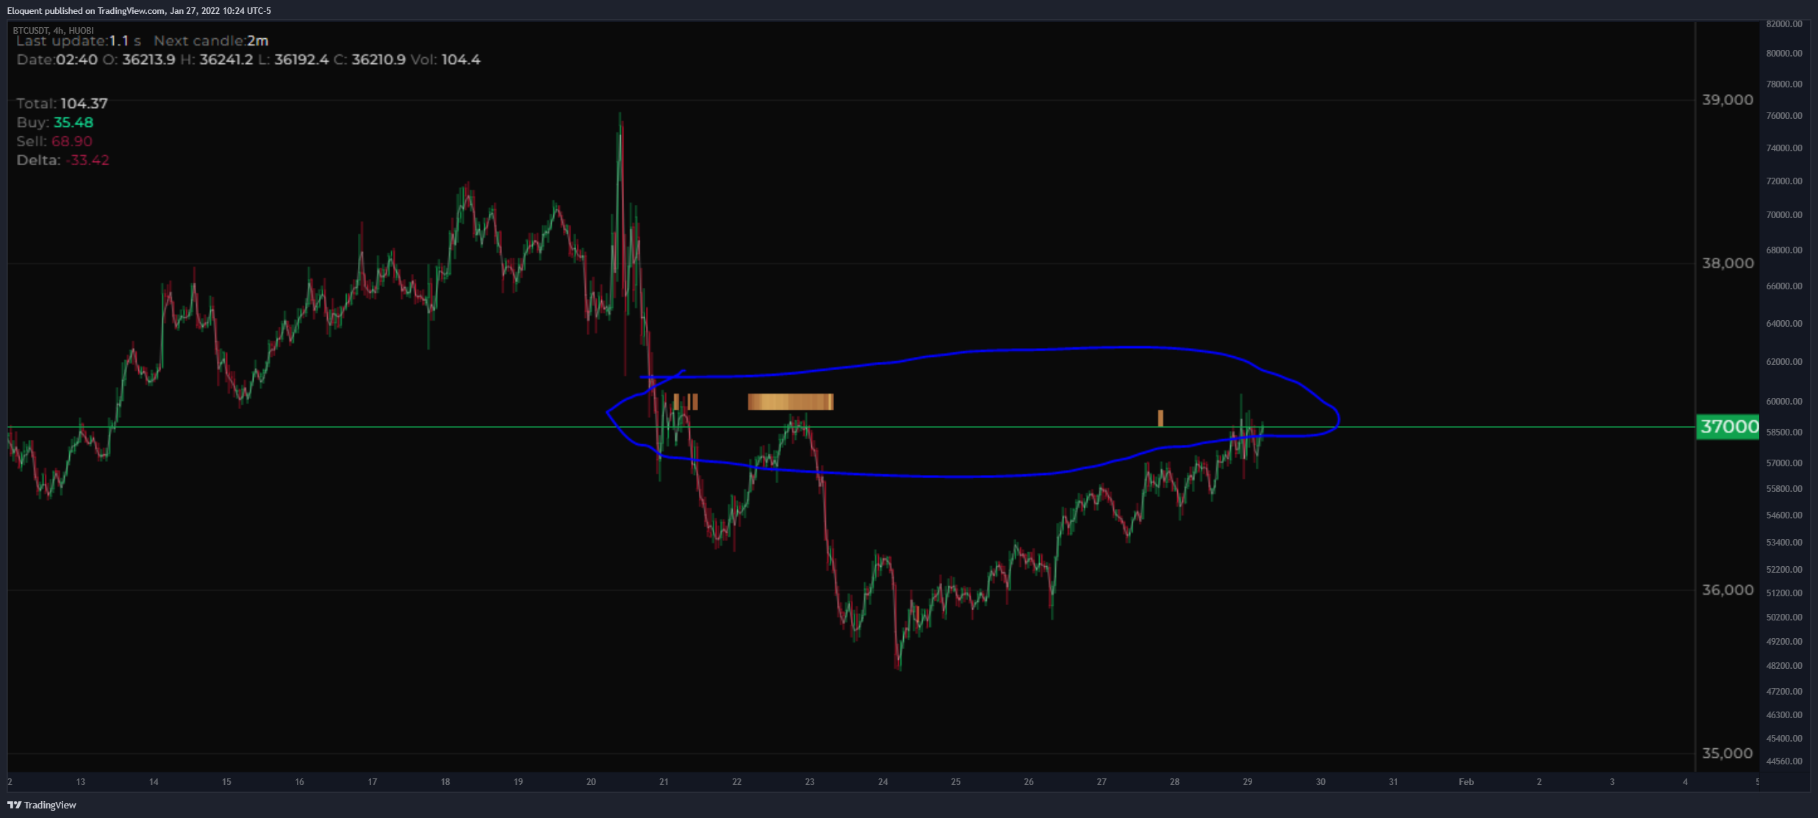Click the 52200.00 scale value
Image resolution: width=1818 pixels, height=818 pixels.
1784,570
